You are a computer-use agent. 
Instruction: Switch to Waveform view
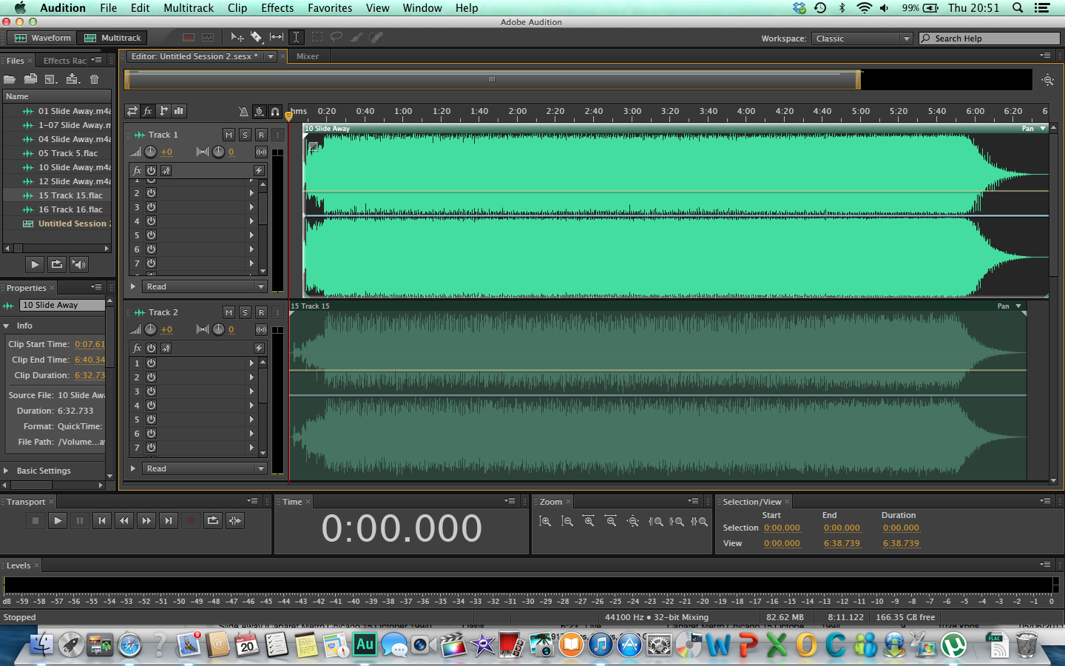click(x=42, y=38)
